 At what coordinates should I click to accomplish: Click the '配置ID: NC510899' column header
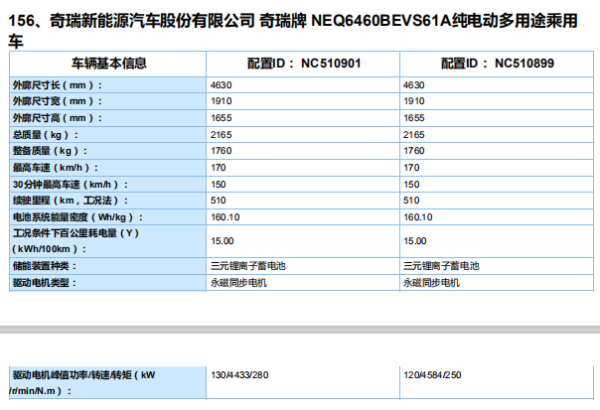(x=498, y=64)
